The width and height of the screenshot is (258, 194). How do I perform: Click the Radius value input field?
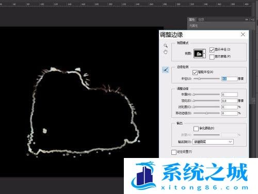(230, 79)
